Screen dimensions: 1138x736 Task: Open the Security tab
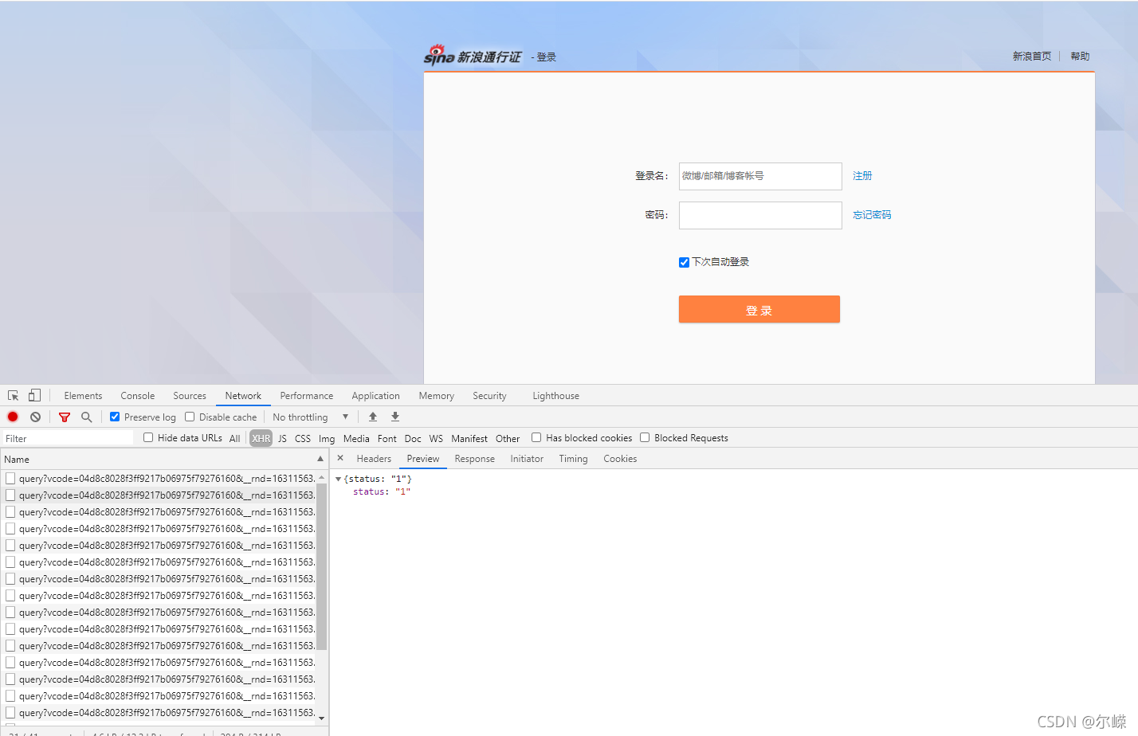point(489,396)
